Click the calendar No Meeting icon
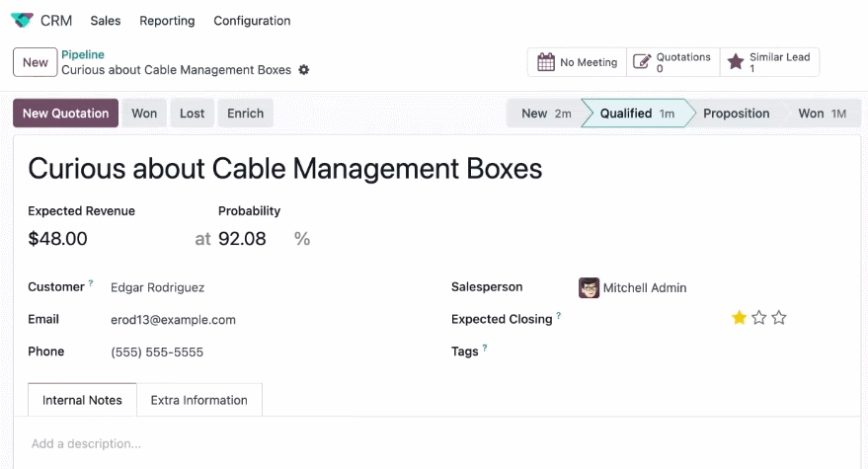The image size is (868, 469). 546,62
